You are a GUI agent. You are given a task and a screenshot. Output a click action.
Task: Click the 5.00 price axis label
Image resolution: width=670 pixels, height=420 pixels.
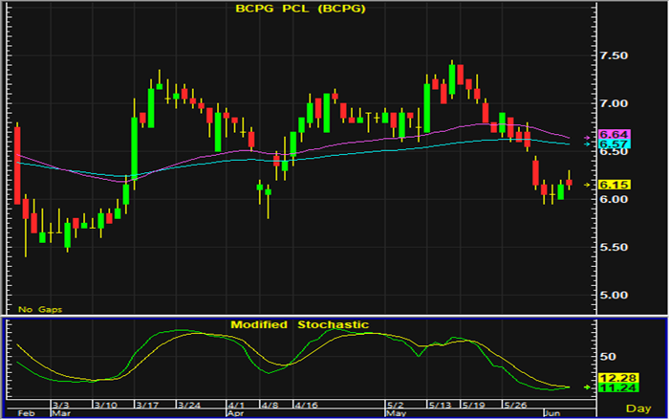point(614,295)
